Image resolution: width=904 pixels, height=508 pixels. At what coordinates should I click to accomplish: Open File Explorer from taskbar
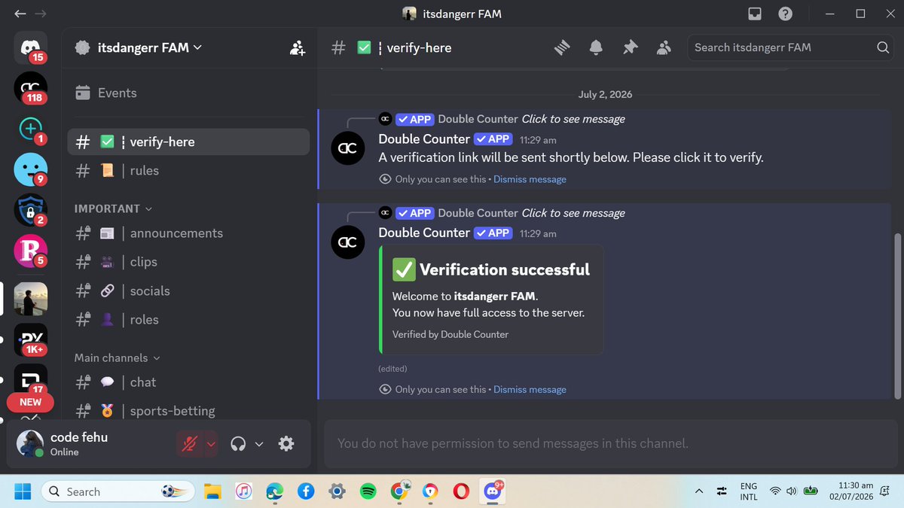coord(212,491)
